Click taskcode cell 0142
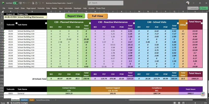 tap(10, 66)
